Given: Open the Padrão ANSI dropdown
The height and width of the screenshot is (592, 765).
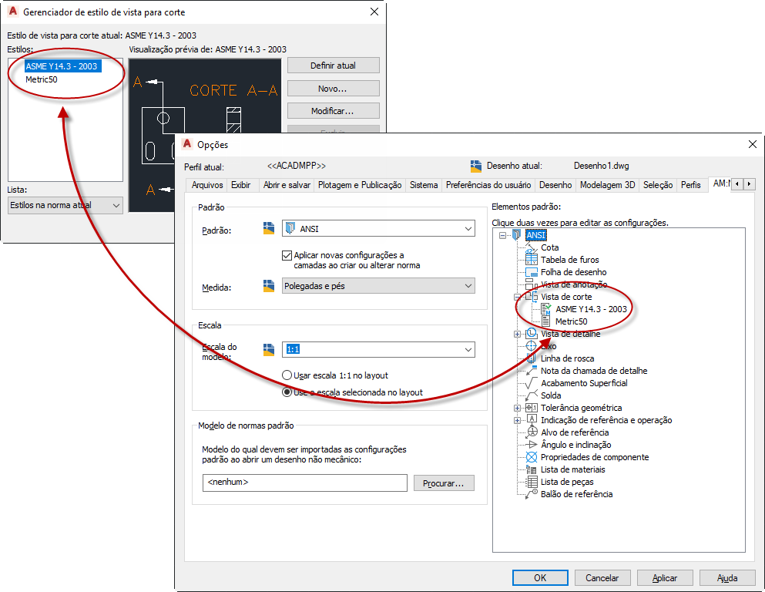Looking at the screenshot, I should [378, 228].
